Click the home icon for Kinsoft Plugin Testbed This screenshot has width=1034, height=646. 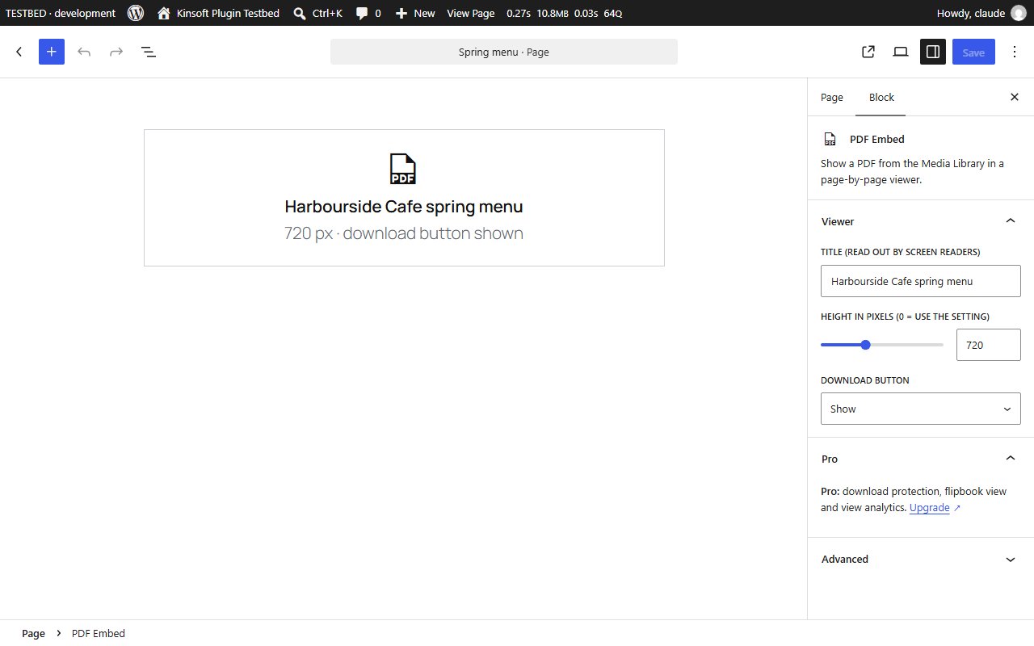coord(164,13)
